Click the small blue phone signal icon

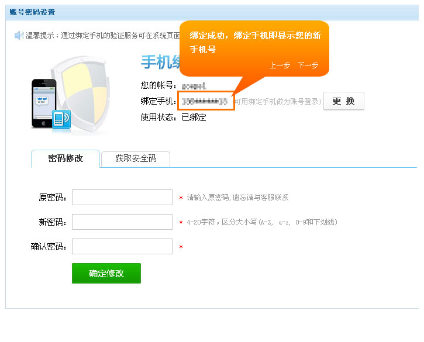click(61, 119)
